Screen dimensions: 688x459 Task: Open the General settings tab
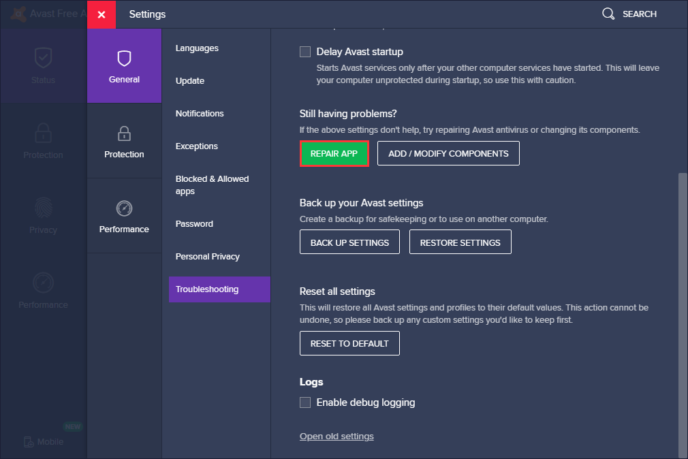pyautogui.click(x=124, y=66)
